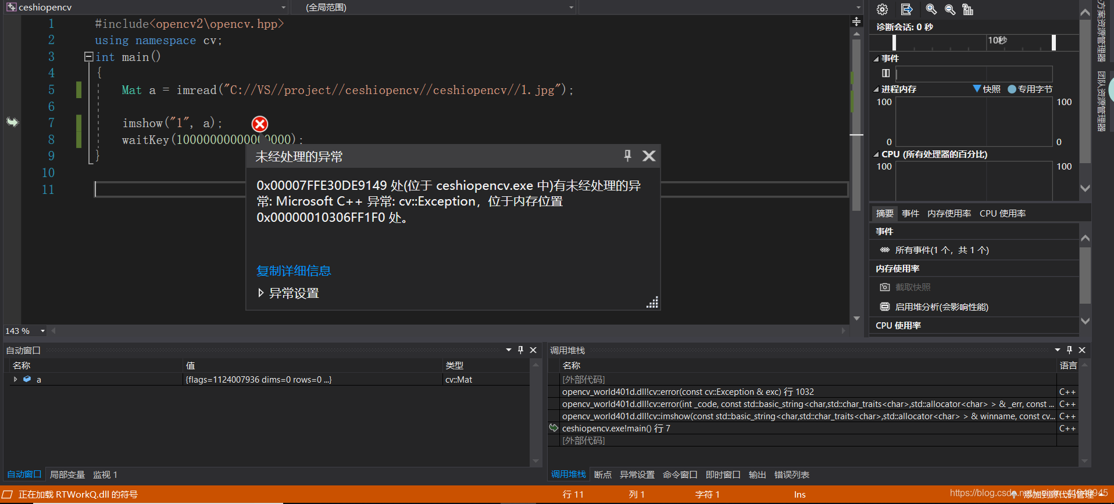Screen dimensions: 1114x504
Task: Click the all events filter icon
Action: coord(885,250)
